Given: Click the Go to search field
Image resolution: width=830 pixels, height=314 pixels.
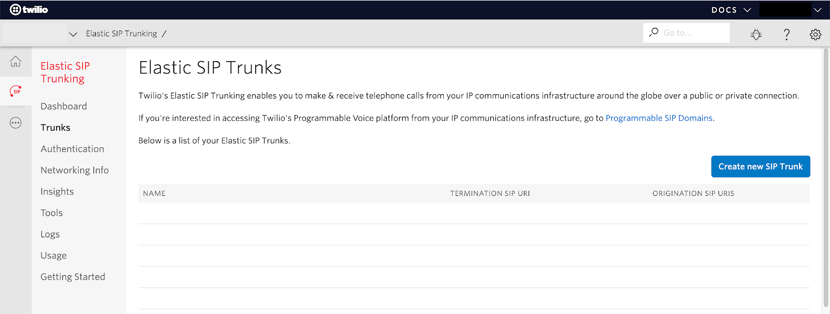Looking at the screenshot, I should click(x=686, y=33).
